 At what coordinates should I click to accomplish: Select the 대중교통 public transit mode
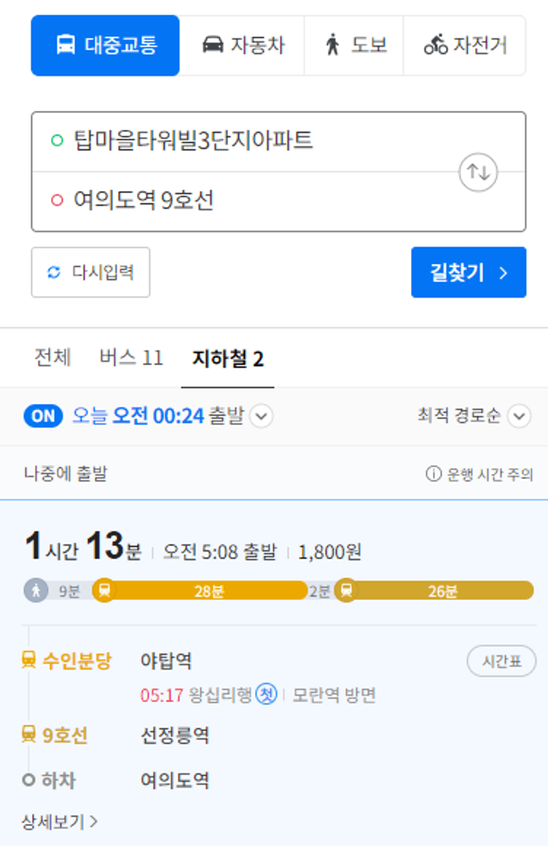pos(105,46)
